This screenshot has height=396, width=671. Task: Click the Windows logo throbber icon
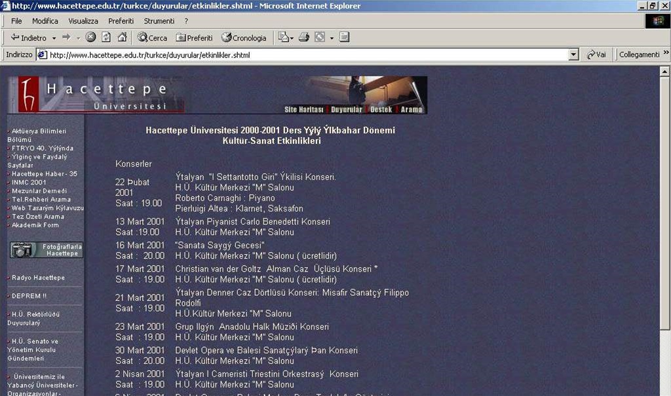click(x=657, y=21)
